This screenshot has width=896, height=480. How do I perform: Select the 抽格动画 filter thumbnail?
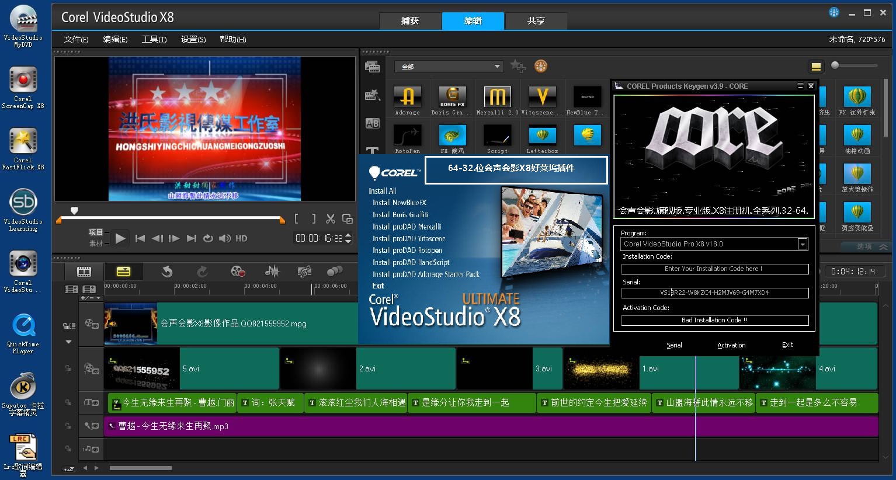pos(857,135)
